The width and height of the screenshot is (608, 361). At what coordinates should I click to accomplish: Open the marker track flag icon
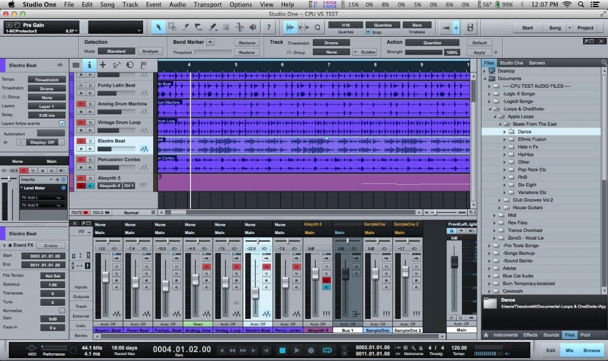(144, 65)
